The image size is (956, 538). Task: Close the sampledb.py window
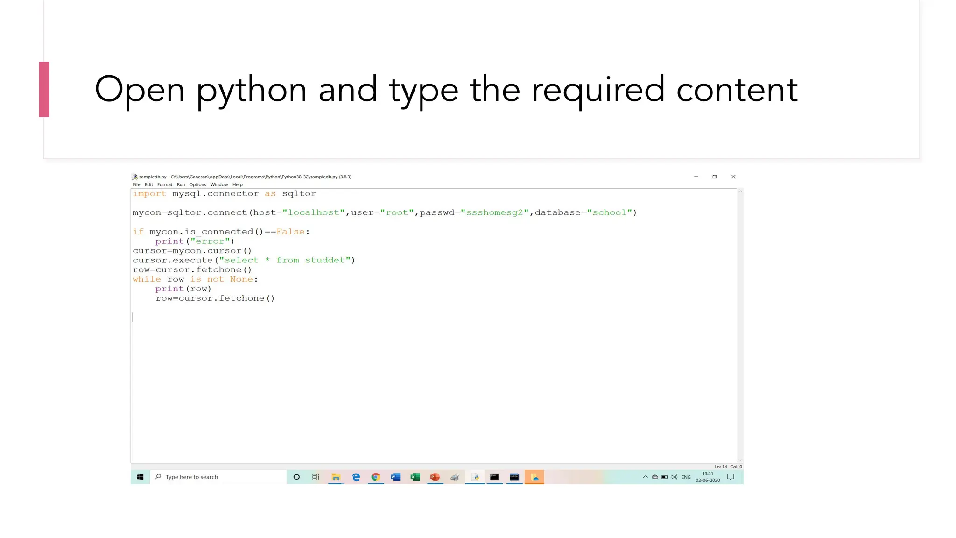tap(733, 177)
